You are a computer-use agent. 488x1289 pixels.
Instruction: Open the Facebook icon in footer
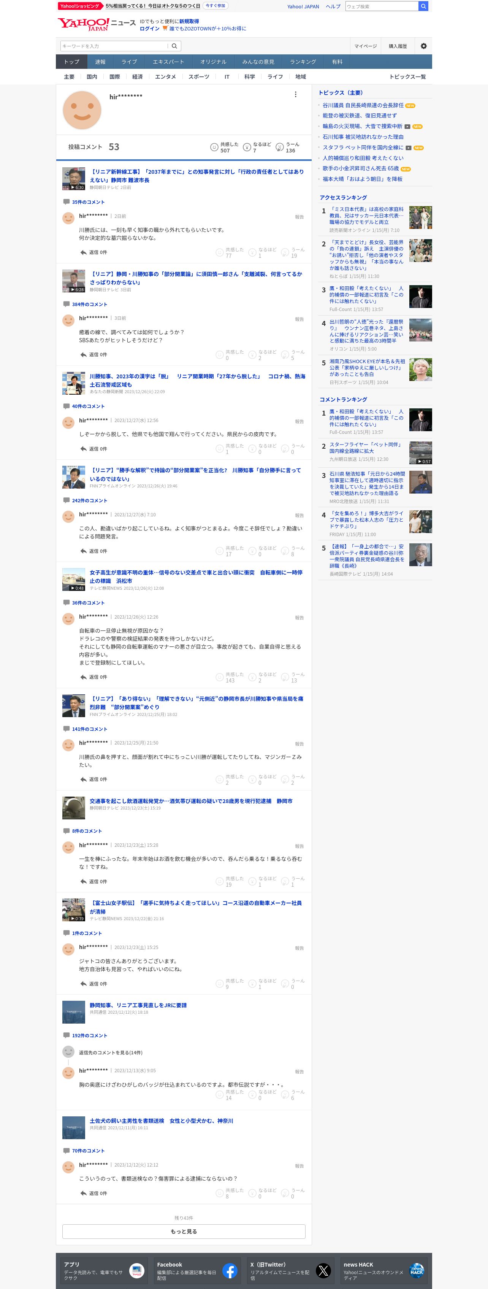coord(230,1270)
